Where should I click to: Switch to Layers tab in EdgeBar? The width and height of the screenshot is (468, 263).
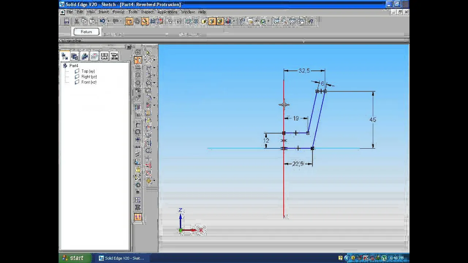(x=94, y=56)
